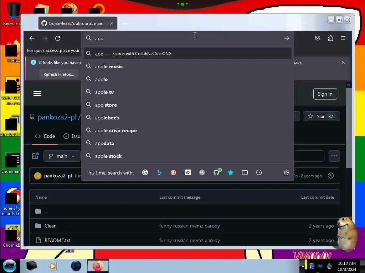Viewport: 365px width, 273px height.
Task: Click the 'Last commit message' column header
Action: tap(180, 197)
